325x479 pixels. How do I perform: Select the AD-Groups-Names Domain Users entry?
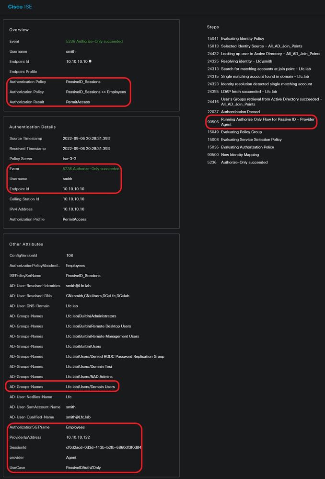(92, 386)
